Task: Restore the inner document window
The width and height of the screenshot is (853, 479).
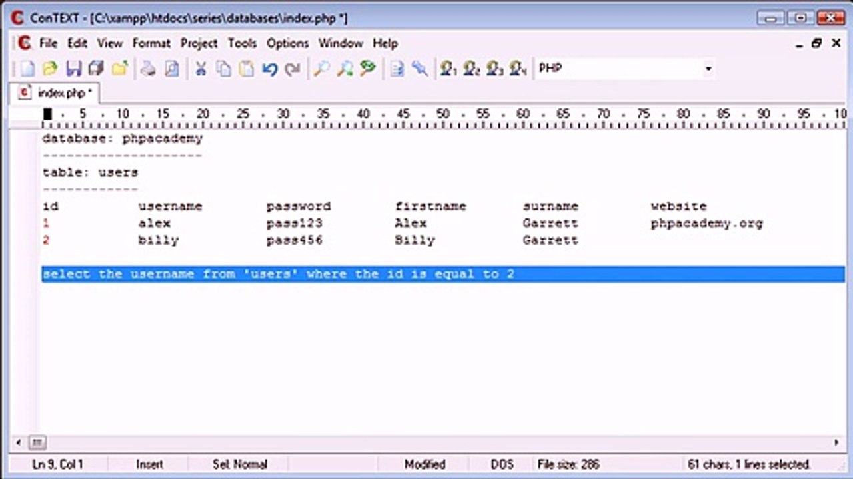Action: click(x=817, y=43)
